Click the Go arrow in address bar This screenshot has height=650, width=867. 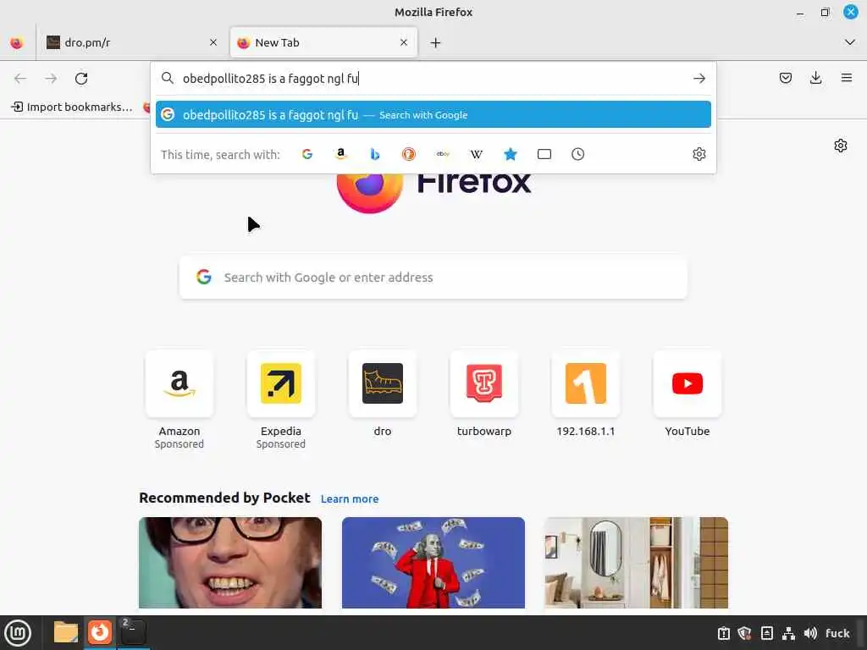(x=699, y=79)
